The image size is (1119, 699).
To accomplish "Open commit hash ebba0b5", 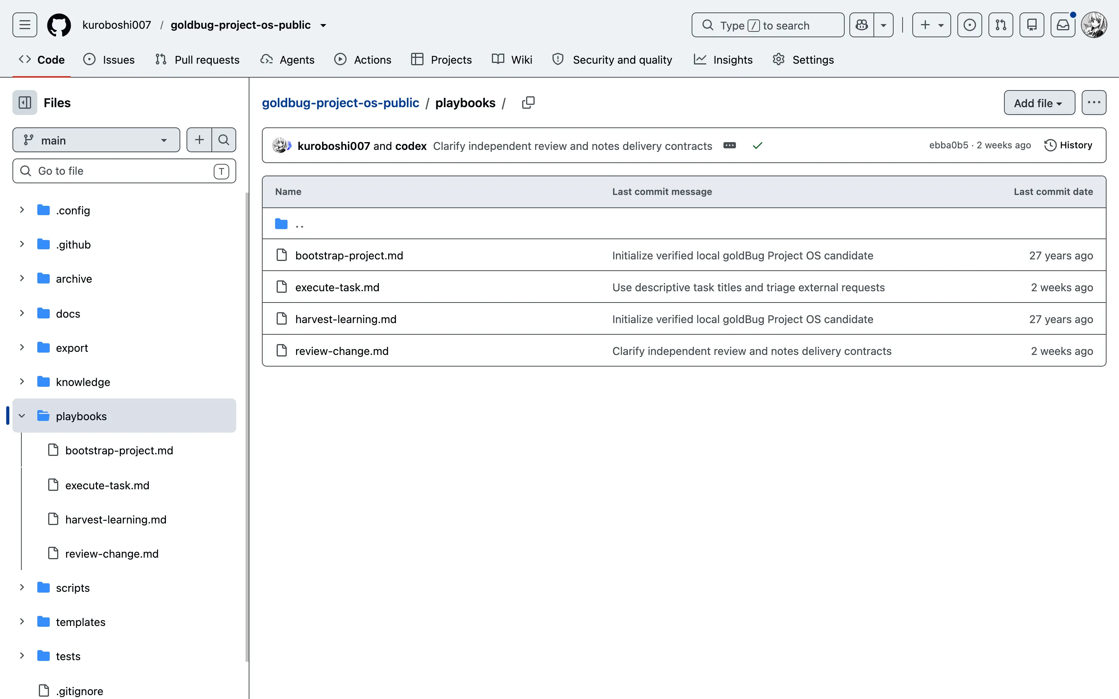I will tap(948, 145).
